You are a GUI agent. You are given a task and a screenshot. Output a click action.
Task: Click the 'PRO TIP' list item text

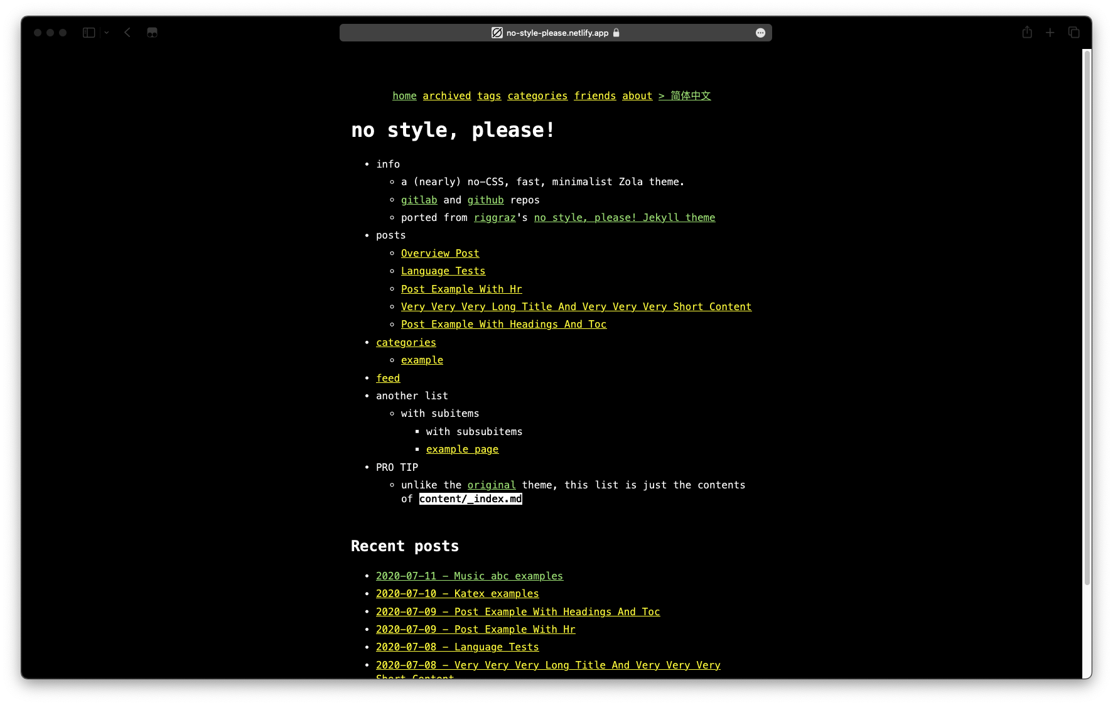tap(397, 467)
